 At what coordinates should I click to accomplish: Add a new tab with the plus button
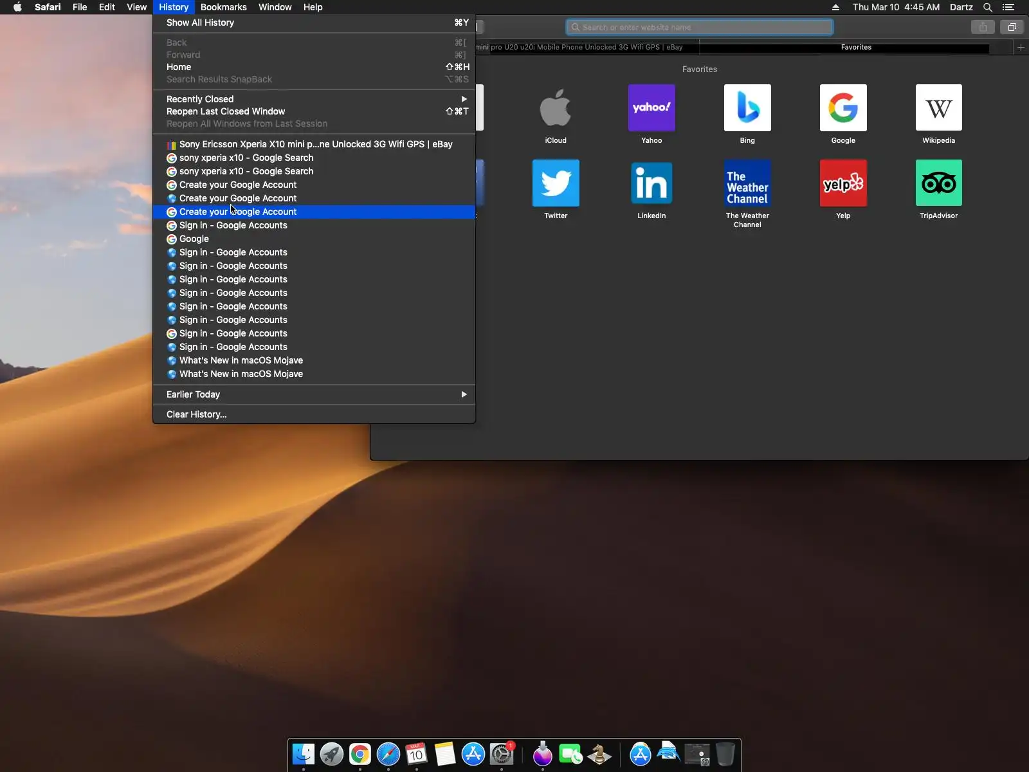click(1021, 47)
